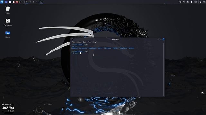This screenshot has width=206, height=115.
Task: Switch to workspace 2
Action: coord(30,2)
